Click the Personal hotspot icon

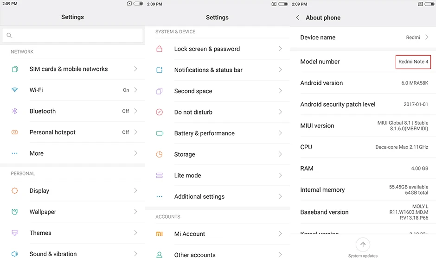[x=15, y=132]
